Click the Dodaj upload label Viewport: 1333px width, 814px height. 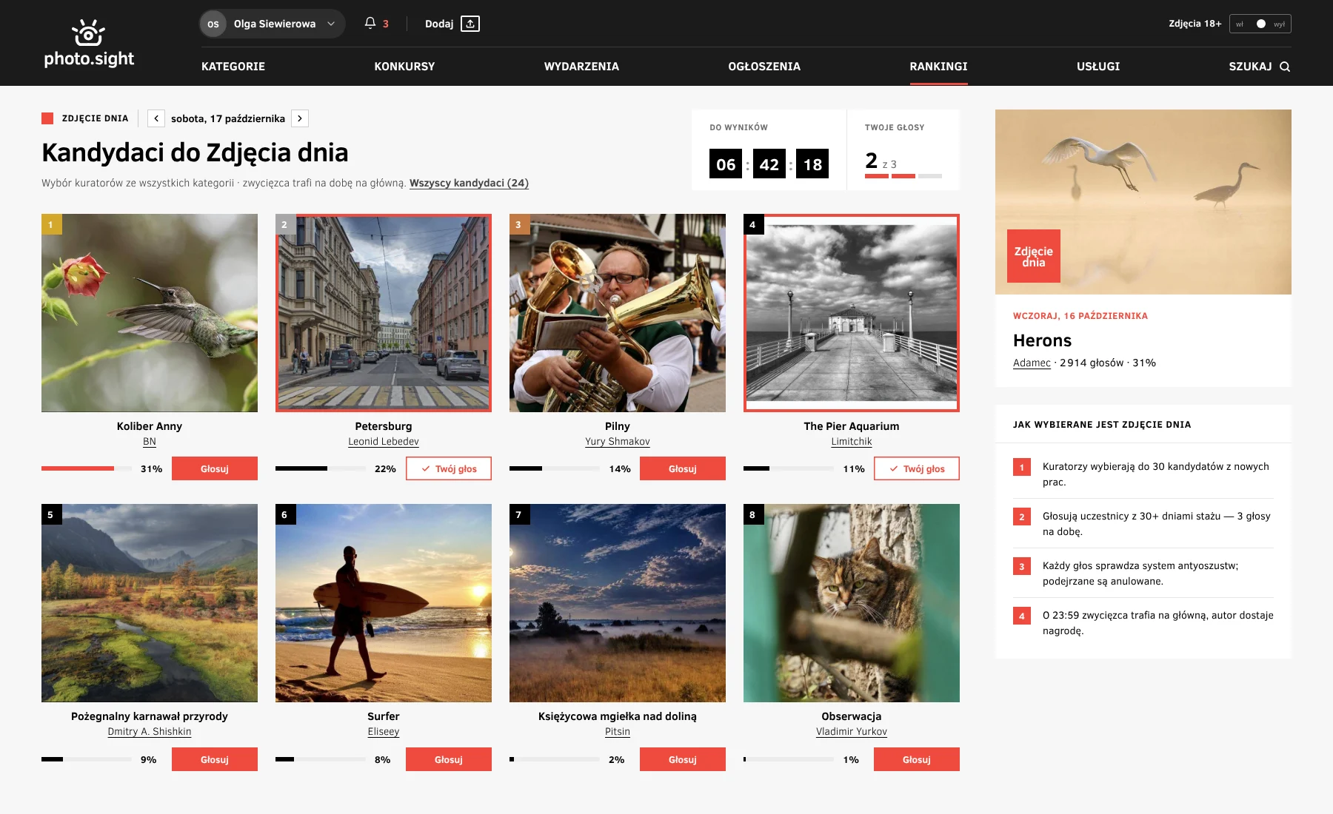point(439,24)
